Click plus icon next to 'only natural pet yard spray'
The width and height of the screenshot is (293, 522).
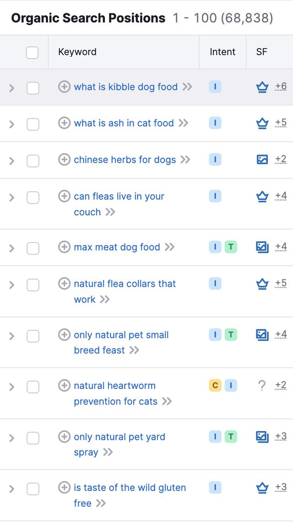tap(64, 437)
